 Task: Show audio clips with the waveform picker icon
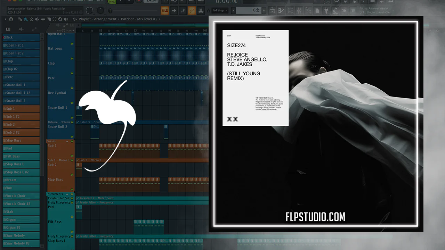click(x=21, y=29)
